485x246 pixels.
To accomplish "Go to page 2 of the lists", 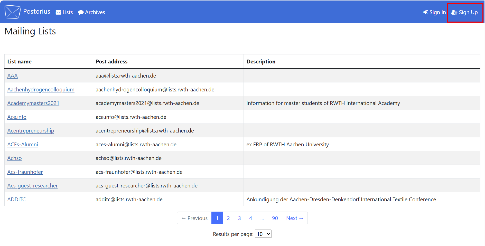I will (228, 218).
